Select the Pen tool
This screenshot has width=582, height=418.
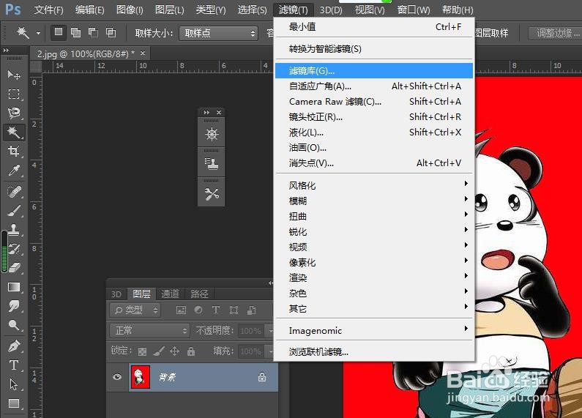click(x=14, y=346)
